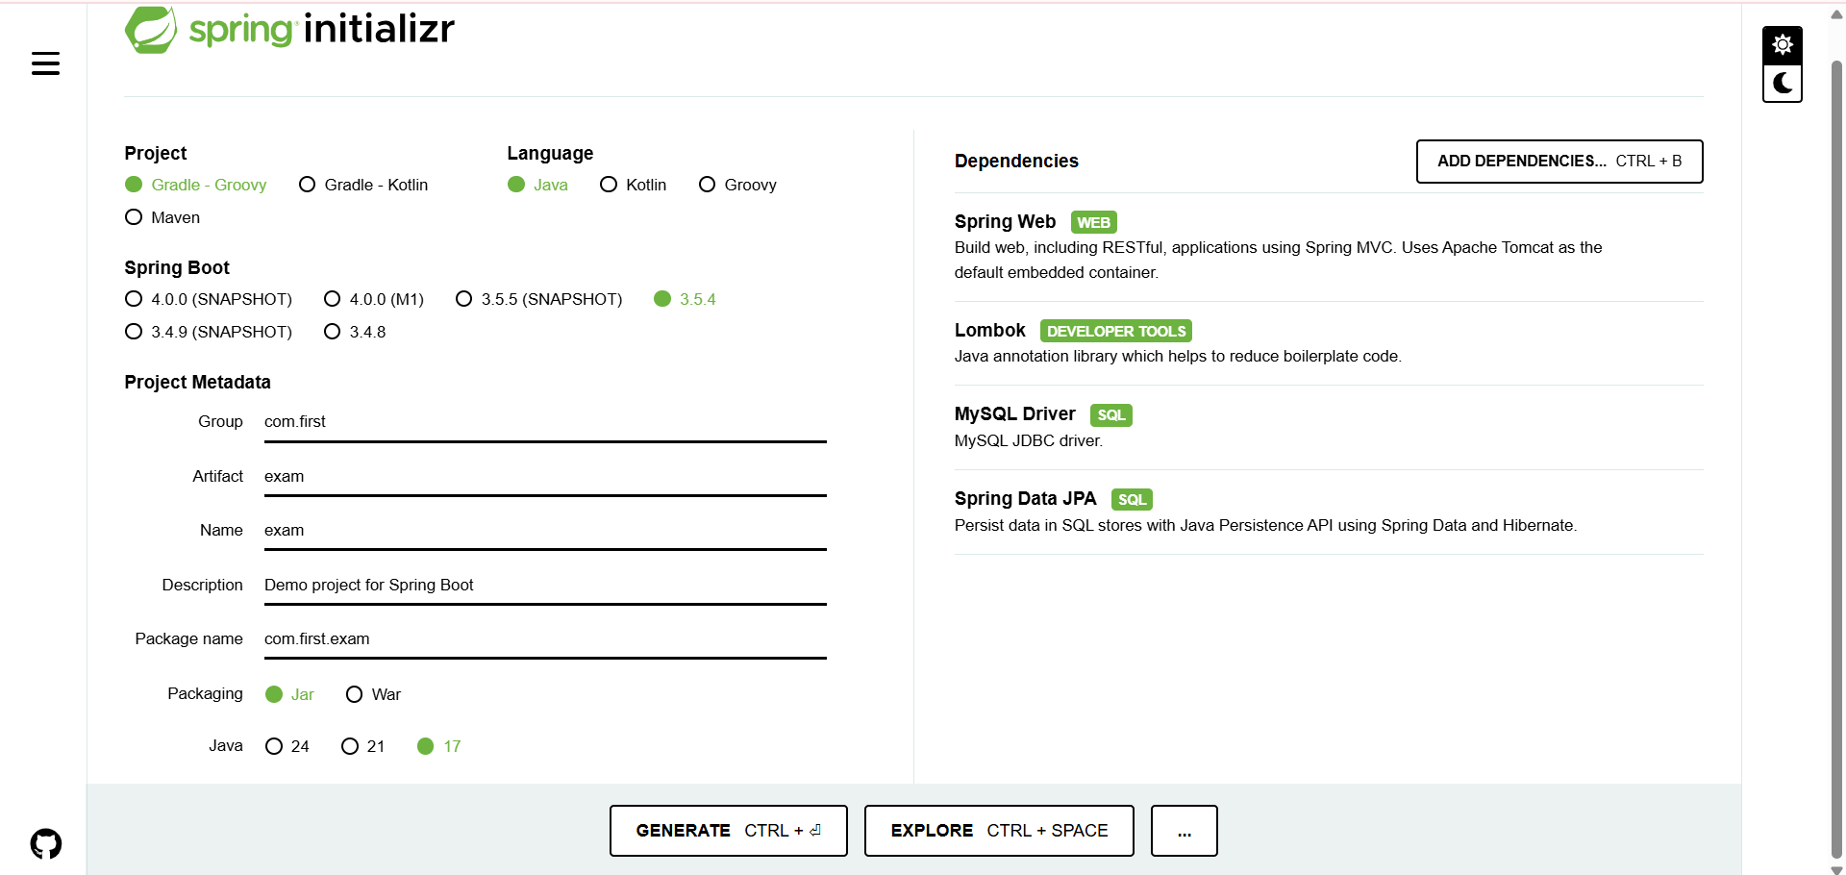Click the Generate button
Screen dimensions: 1846x875
[729, 831]
